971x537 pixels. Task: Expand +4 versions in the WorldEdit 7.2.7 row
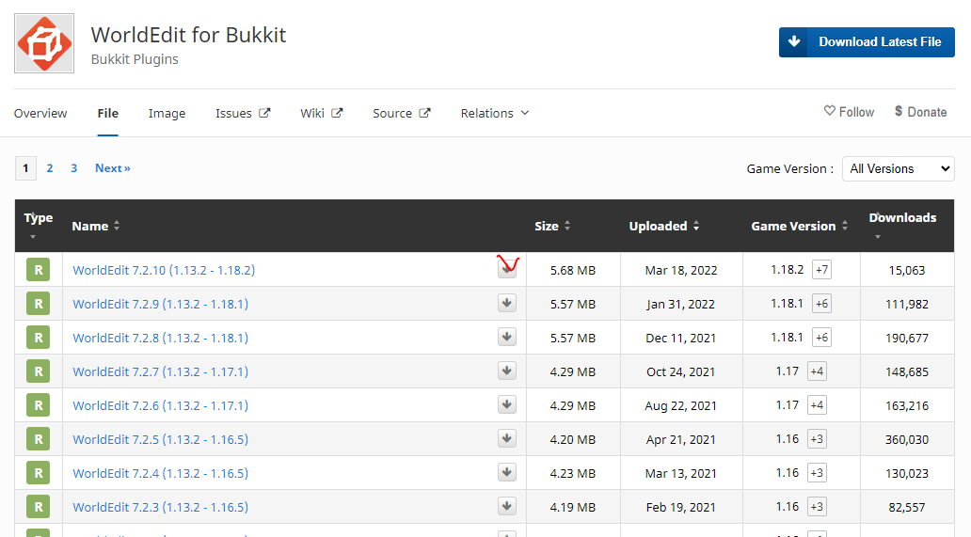point(817,371)
